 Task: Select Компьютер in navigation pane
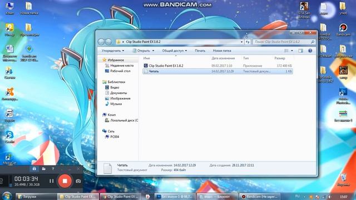coord(111,115)
